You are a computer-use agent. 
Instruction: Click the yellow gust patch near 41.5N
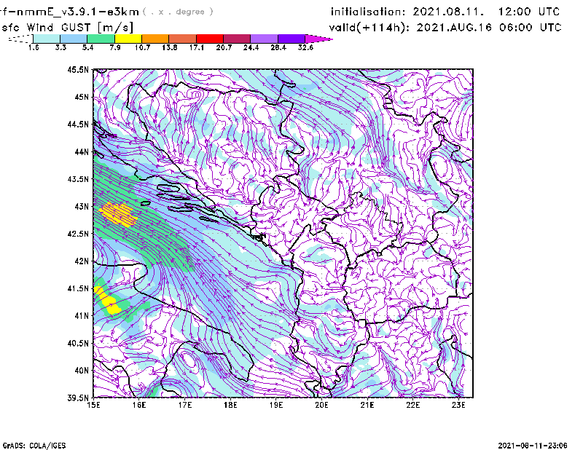[107, 300]
